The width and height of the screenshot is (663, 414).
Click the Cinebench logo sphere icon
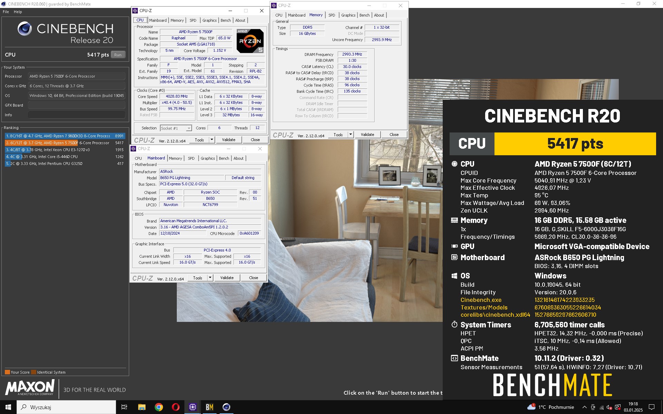tap(25, 29)
